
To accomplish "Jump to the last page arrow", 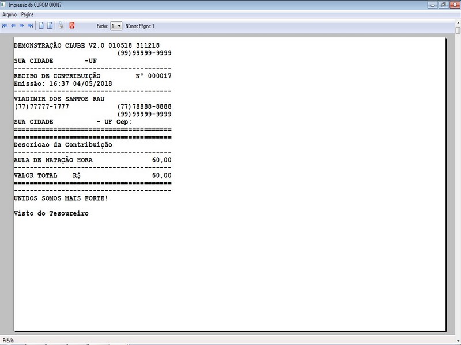I will pyautogui.click(x=30, y=26).
